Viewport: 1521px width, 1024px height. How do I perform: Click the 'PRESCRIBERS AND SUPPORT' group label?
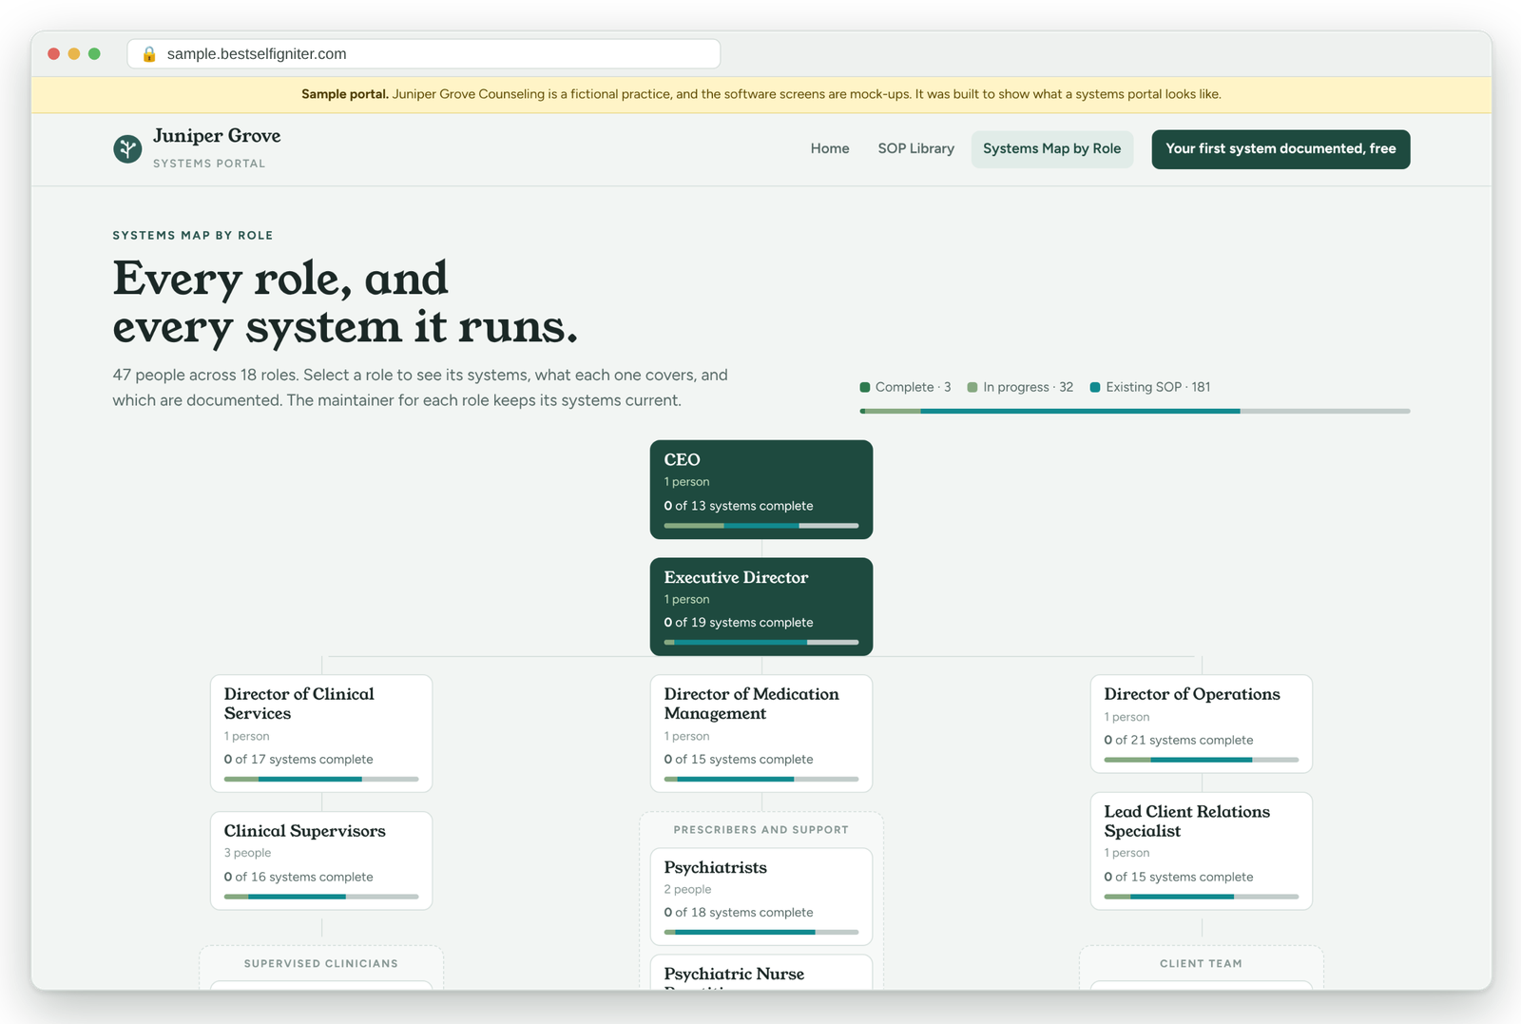tap(761, 830)
